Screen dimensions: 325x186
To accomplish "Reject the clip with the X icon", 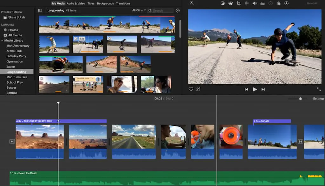I will click(198, 89).
